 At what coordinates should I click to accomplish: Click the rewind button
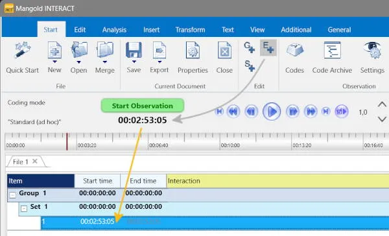click(233, 112)
